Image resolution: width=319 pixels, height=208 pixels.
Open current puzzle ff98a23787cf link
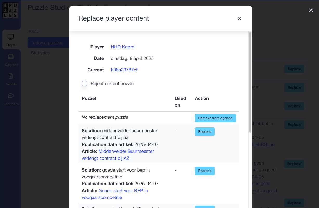[x=124, y=70]
